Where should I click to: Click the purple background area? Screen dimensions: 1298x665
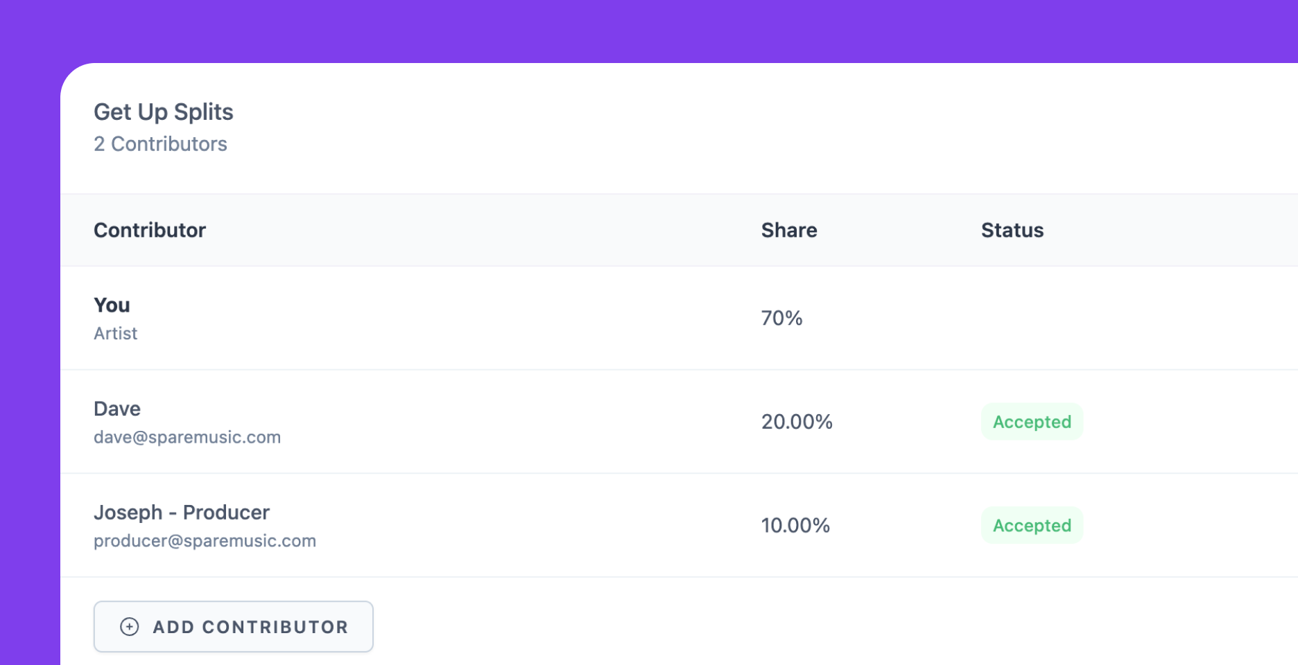click(x=649, y=31)
